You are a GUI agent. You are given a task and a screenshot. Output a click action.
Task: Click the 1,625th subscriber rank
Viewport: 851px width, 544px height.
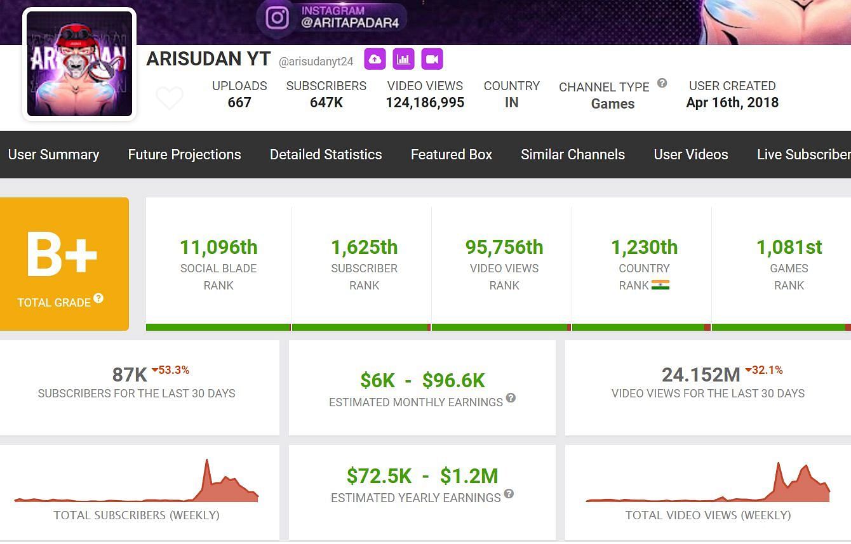(x=365, y=247)
